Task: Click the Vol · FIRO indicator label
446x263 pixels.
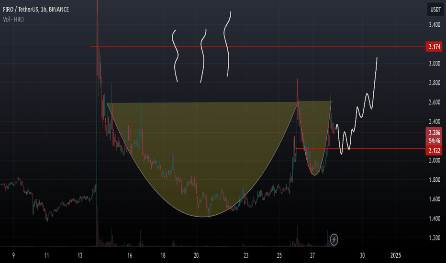Action: point(13,19)
